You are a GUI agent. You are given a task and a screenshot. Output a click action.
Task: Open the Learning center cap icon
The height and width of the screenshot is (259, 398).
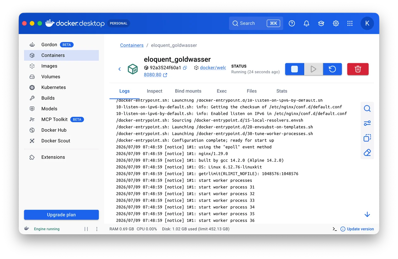(321, 23)
